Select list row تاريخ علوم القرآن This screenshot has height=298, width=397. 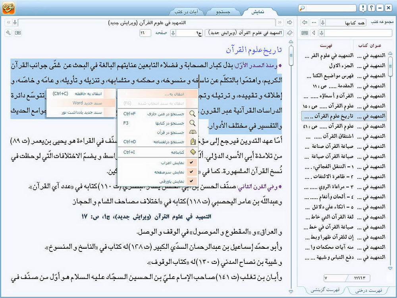point(344,116)
